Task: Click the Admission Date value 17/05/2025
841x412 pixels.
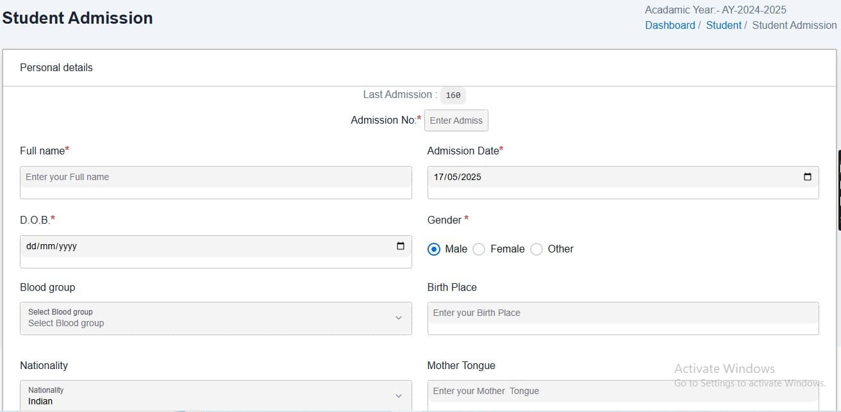Action: [x=458, y=177]
